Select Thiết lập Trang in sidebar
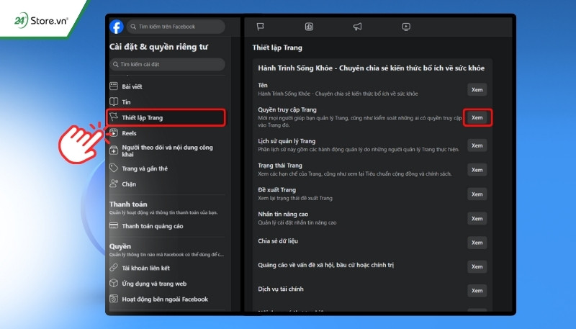 [x=166, y=117]
